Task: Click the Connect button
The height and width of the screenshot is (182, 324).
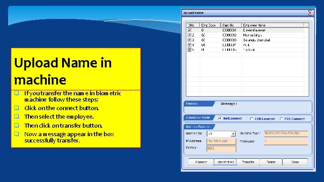Action: pos(201,162)
